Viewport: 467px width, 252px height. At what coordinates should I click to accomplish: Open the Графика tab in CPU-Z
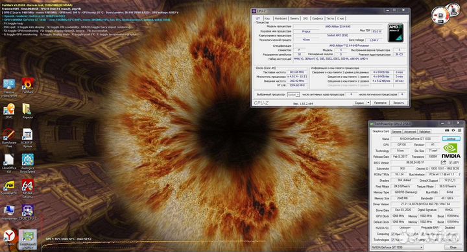pos(317,18)
